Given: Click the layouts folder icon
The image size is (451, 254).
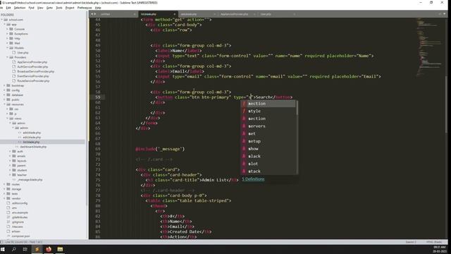Looking at the screenshot, I should click(x=14, y=161).
